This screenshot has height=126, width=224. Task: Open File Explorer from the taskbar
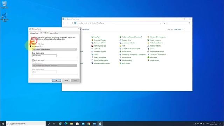tap(71, 124)
